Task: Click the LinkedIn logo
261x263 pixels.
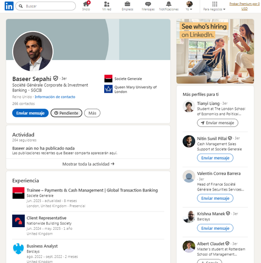Action: (9, 6)
